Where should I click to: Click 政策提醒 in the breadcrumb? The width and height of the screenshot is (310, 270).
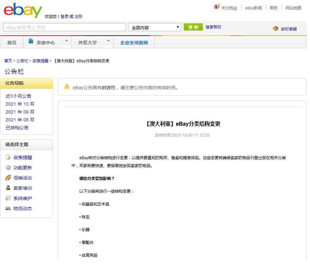(x=40, y=61)
